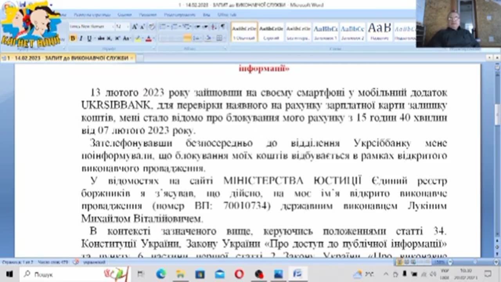Open Photos app from taskbar
This screenshot has width=501, height=282.
click(x=278, y=274)
